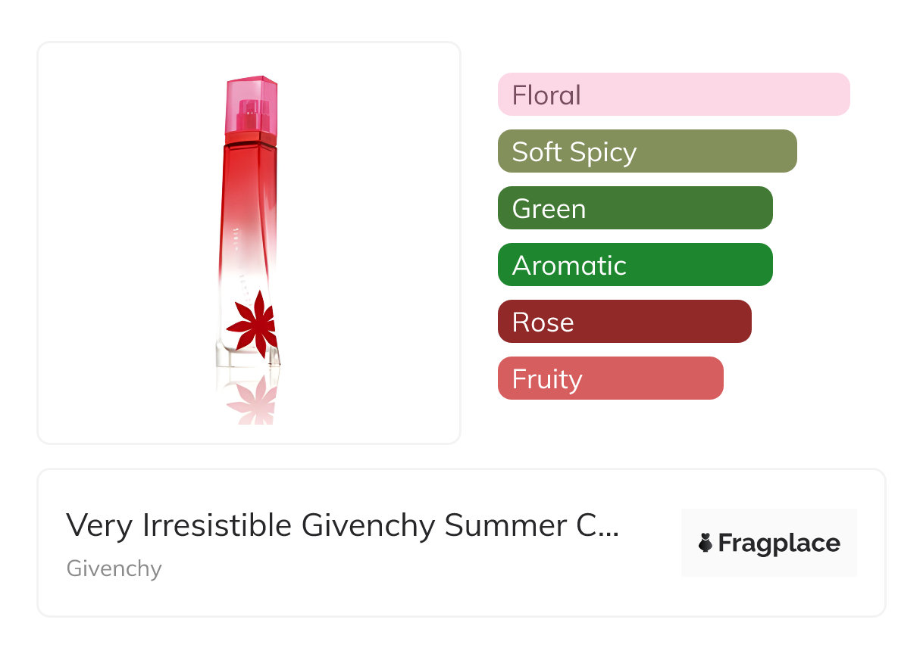Click the 'Soft Spicy' text label

click(574, 152)
